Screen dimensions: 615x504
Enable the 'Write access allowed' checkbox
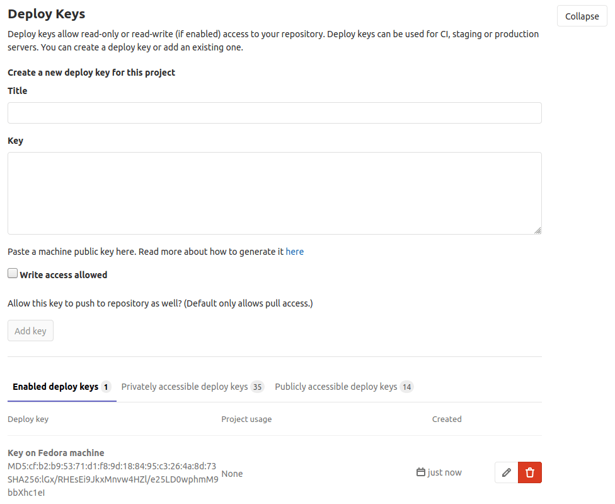click(12, 273)
